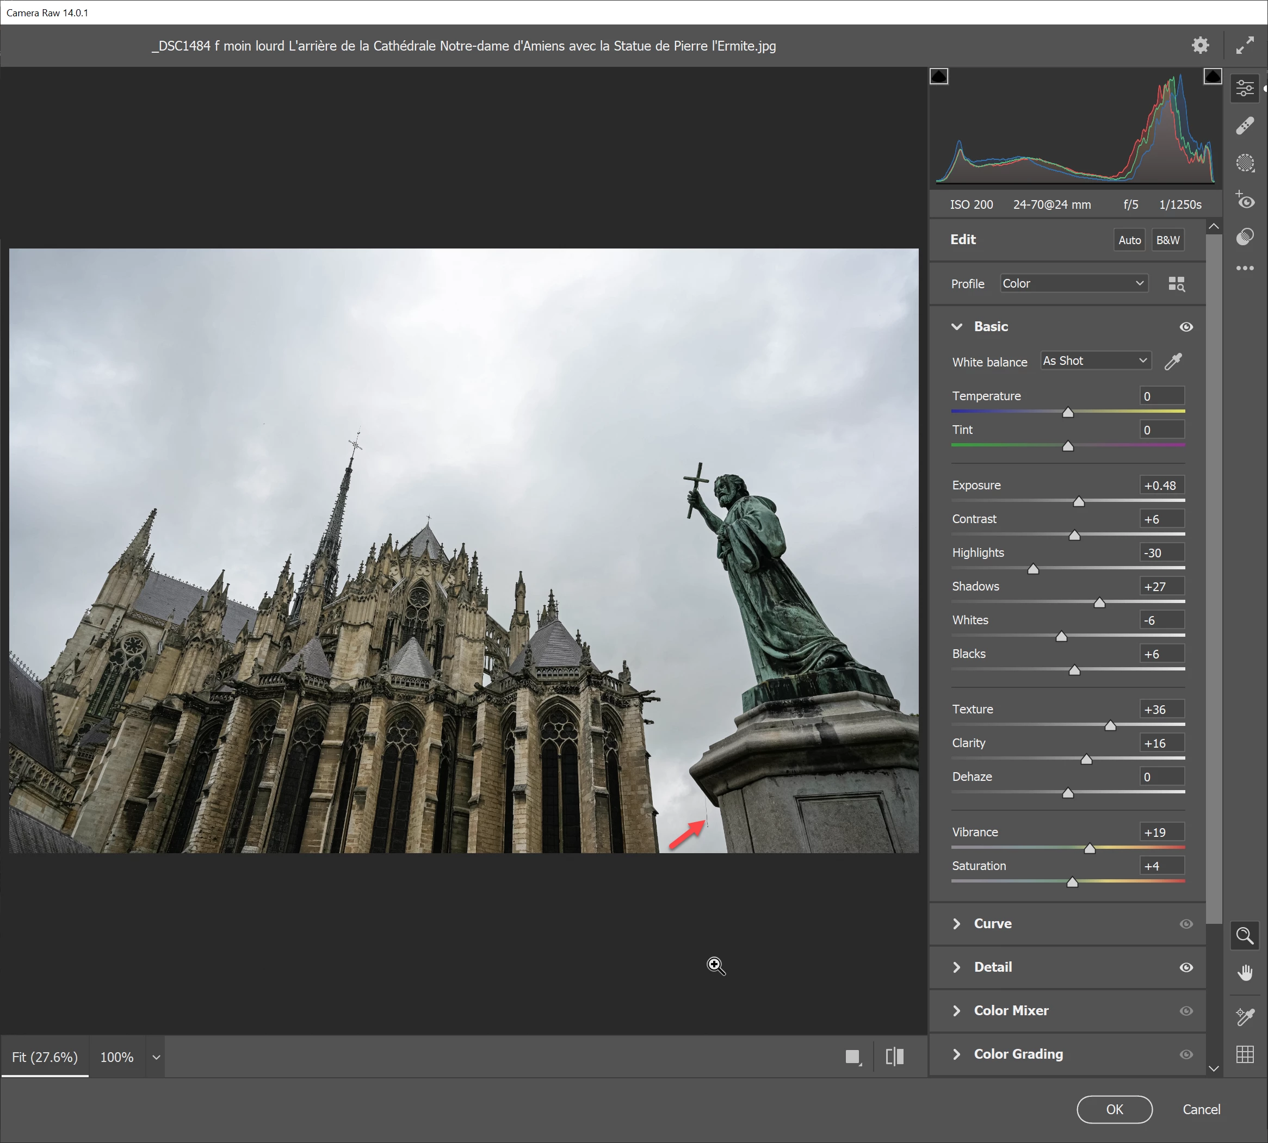The height and width of the screenshot is (1143, 1268).
Task: Select the Hand tool
Action: point(1245,973)
